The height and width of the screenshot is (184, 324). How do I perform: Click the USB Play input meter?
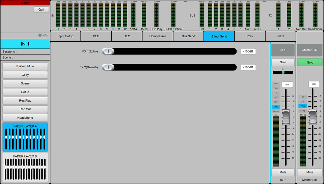pos(156,15)
